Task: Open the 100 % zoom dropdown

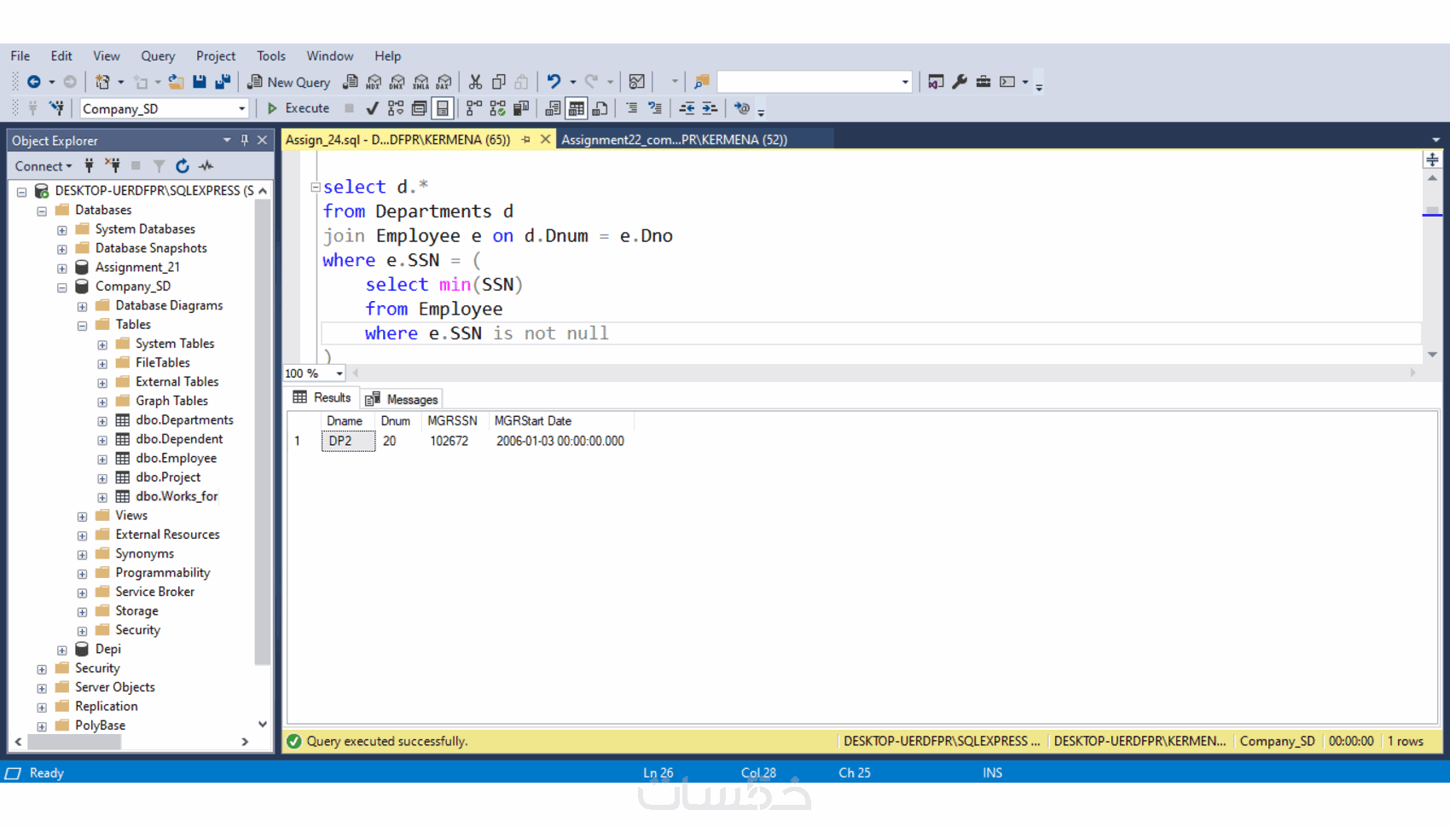Action: [339, 373]
